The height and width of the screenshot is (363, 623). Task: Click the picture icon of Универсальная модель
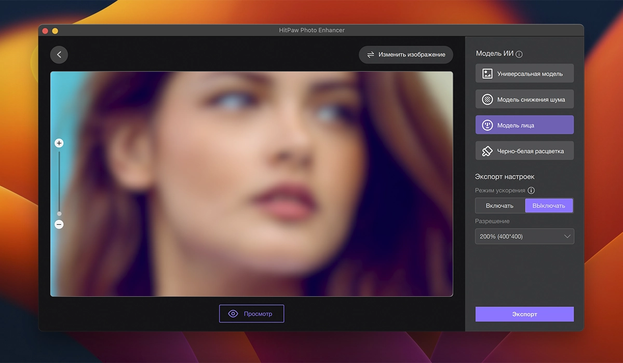[x=487, y=74]
